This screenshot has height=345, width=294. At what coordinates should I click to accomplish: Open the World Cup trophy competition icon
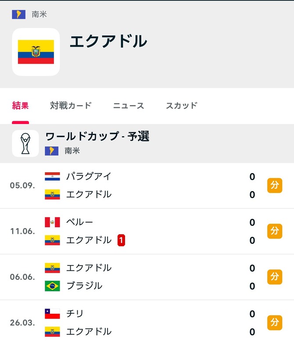tap(25, 143)
